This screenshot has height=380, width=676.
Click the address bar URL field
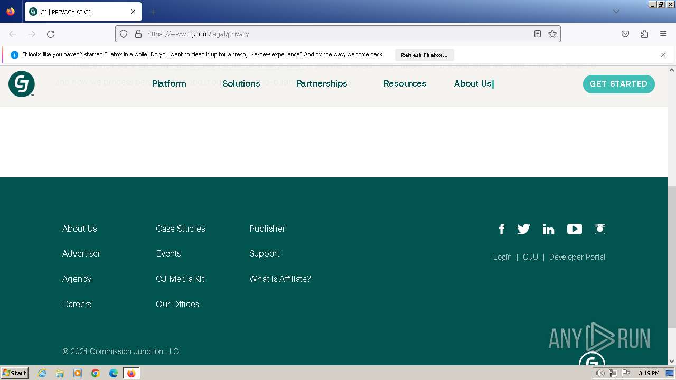tap(338, 34)
